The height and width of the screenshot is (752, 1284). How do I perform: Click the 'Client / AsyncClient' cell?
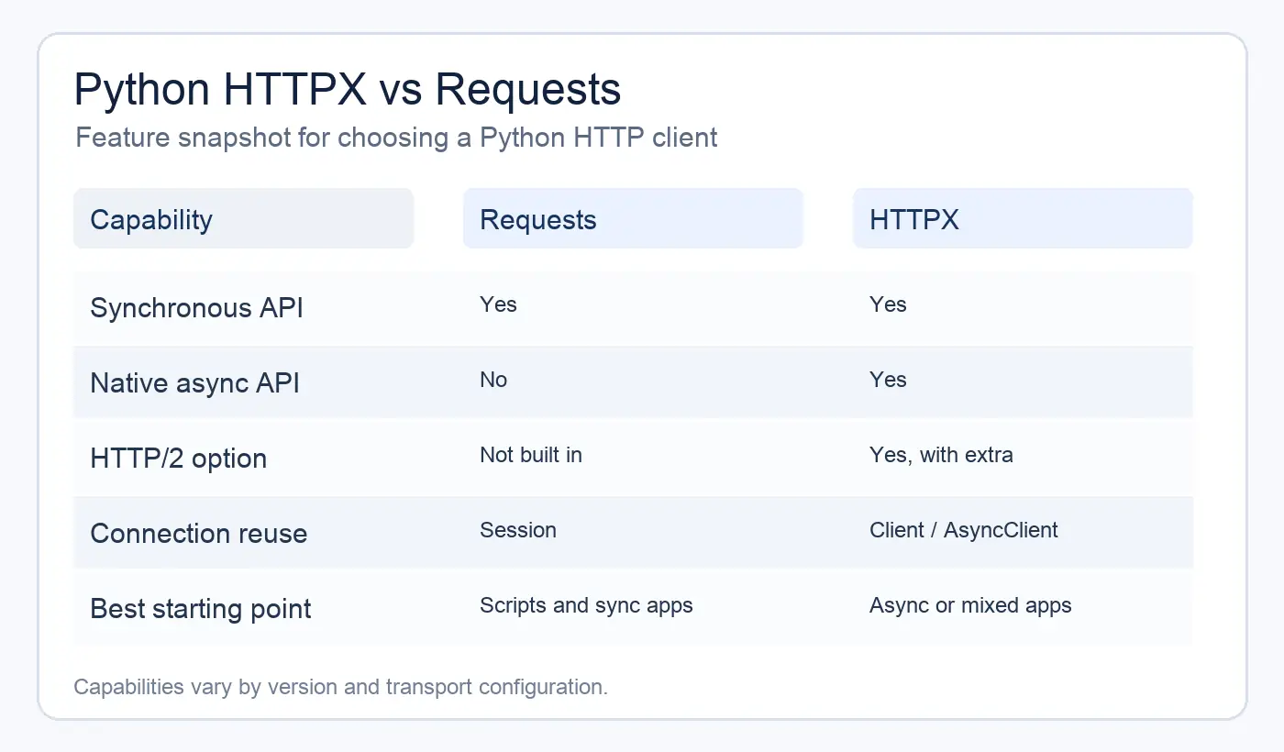click(x=964, y=530)
